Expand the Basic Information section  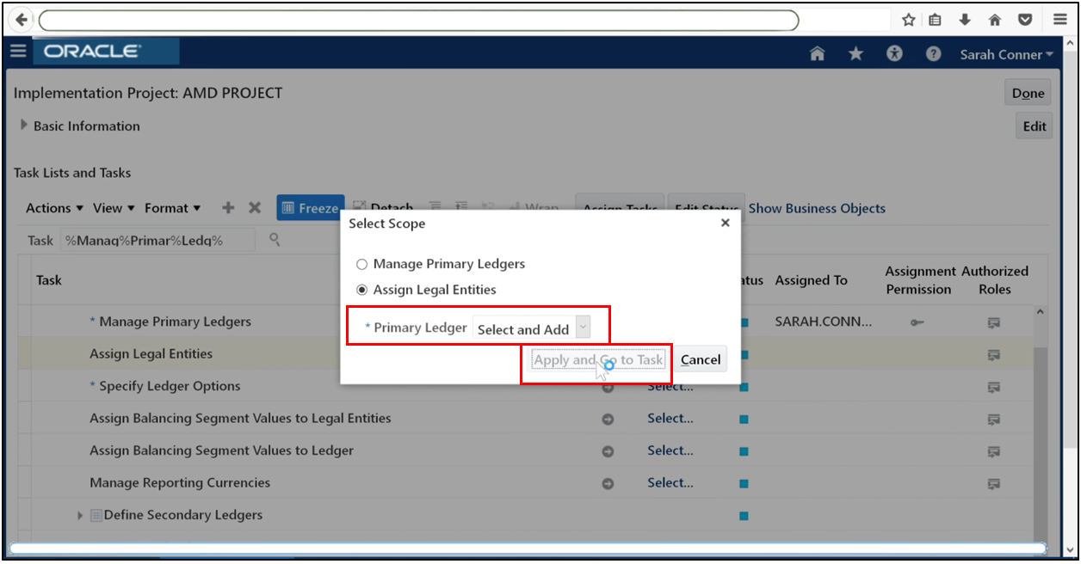pos(23,126)
